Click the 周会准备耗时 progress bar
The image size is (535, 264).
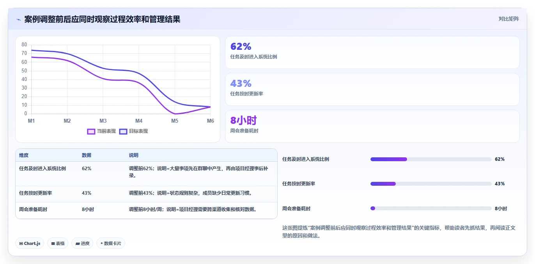[431, 208]
